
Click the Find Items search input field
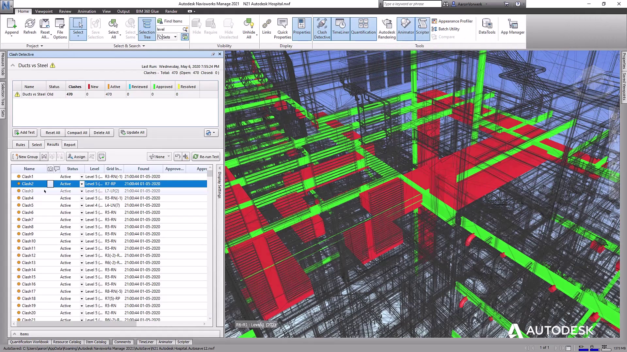[x=170, y=29]
